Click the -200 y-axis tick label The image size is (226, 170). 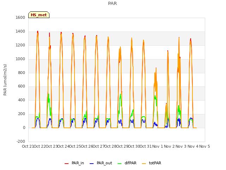point(21,141)
